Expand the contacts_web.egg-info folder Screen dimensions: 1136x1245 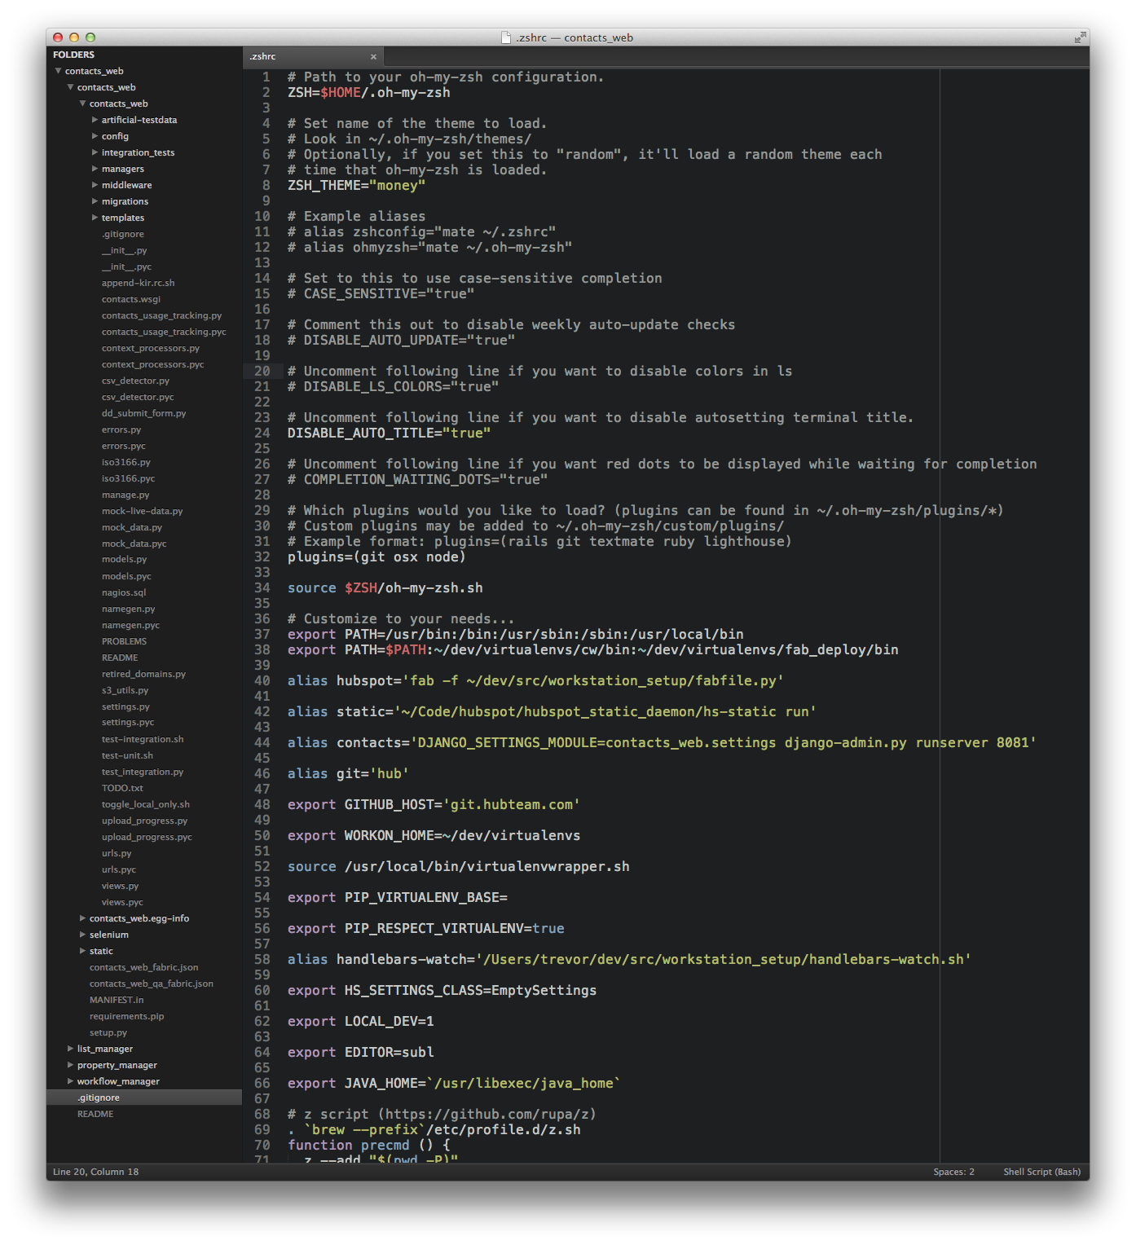(82, 918)
